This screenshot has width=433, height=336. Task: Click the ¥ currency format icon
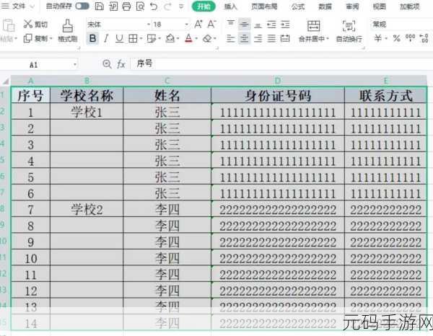pyautogui.click(x=378, y=38)
